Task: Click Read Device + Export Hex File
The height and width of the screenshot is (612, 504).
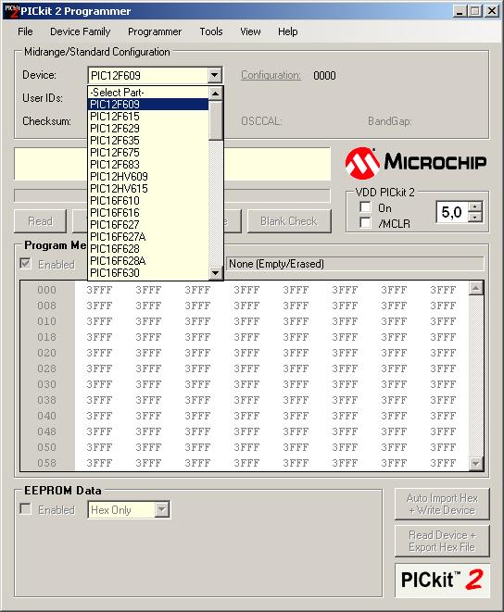Action: [x=442, y=541]
